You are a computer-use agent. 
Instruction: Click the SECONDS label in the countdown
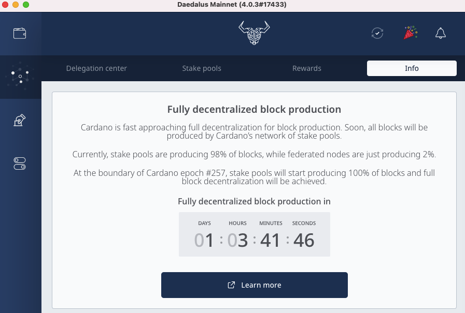click(304, 223)
